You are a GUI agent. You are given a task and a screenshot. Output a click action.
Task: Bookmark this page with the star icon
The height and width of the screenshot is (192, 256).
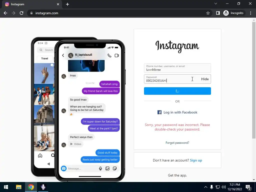pos(208,13)
